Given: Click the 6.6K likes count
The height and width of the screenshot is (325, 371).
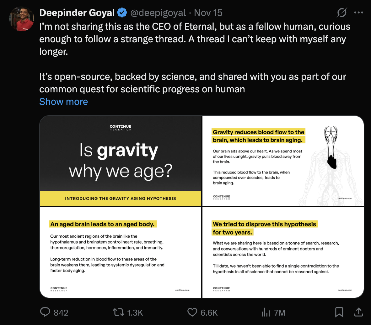Looking at the screenshot, I should tap(209, 312).
